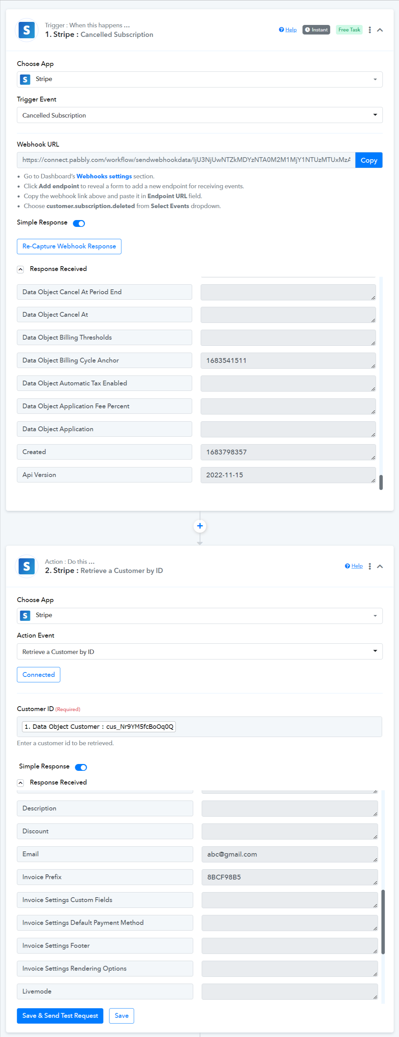Click the resize handle of Api Version value
399x1037 pixels.
coord(373,480)
